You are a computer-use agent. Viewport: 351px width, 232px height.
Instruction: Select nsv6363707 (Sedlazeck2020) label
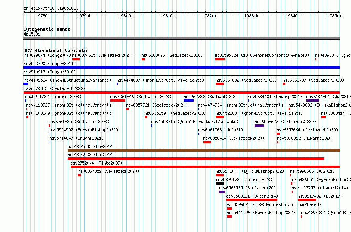pos(313,80)
